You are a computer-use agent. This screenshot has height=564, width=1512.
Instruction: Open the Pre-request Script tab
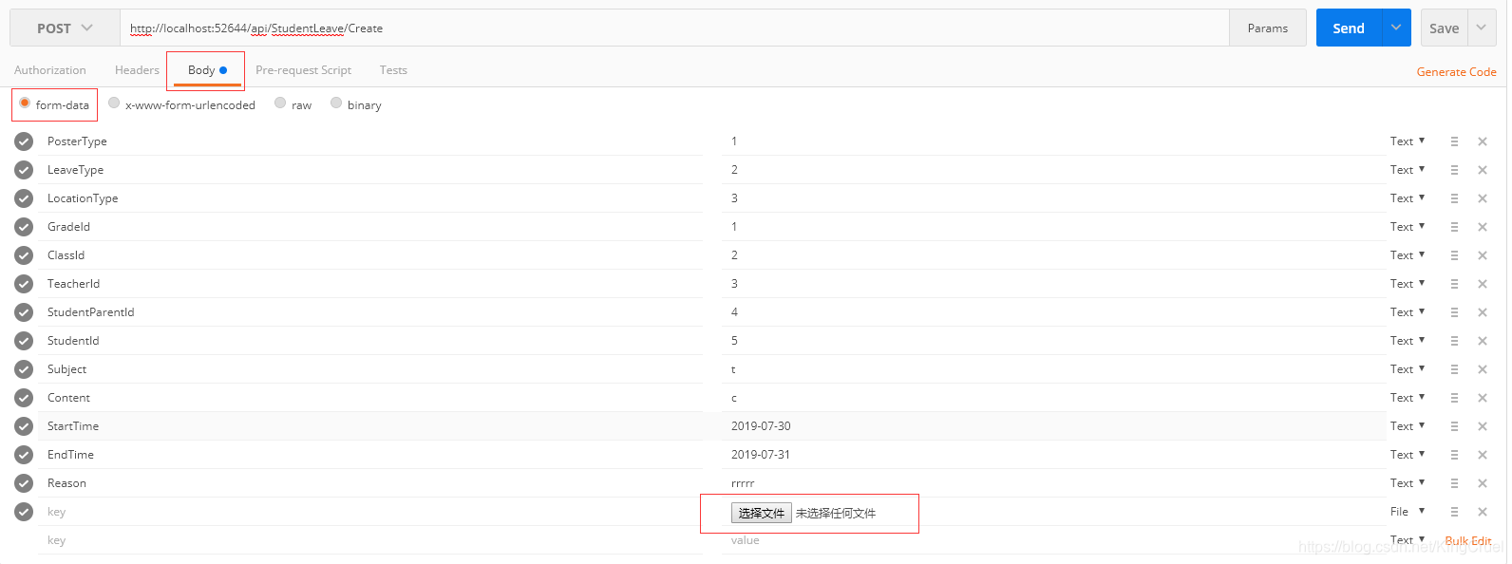[x=303, y=70]
